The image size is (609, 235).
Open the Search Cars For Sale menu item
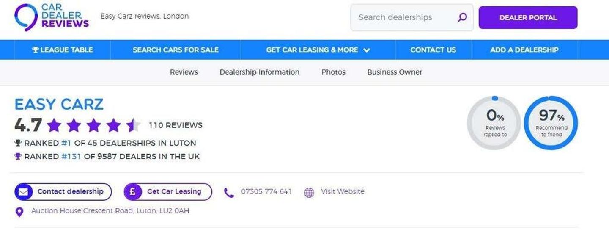(176, 50)
